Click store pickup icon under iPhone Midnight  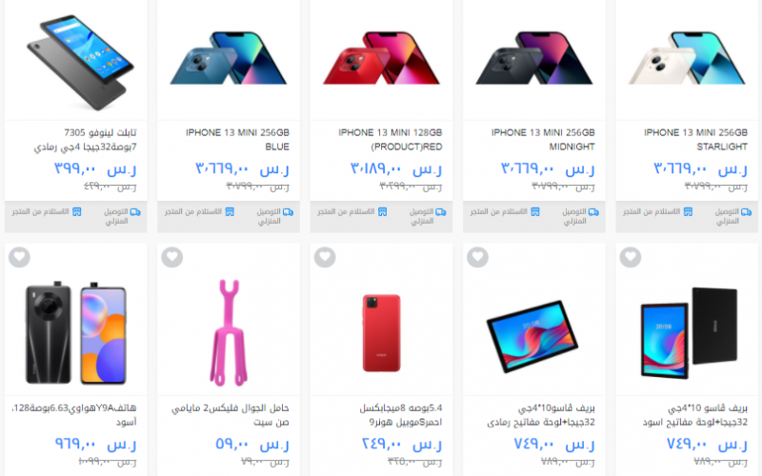pyautogui.click(x=535, y=212)
